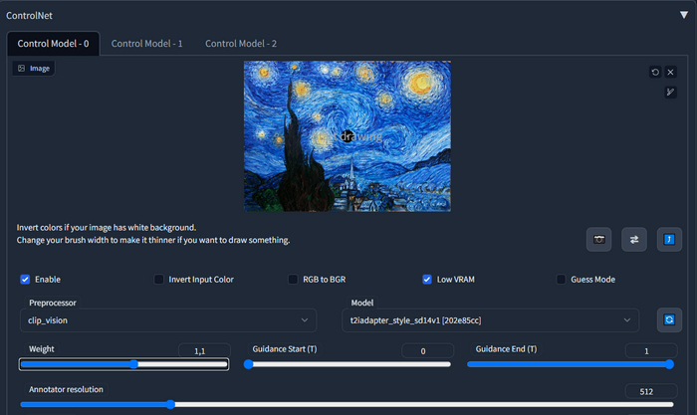This screenshot has width=697, height=415.
Task: Remove the uploaded image with the X icon
Action: point(670,72)
